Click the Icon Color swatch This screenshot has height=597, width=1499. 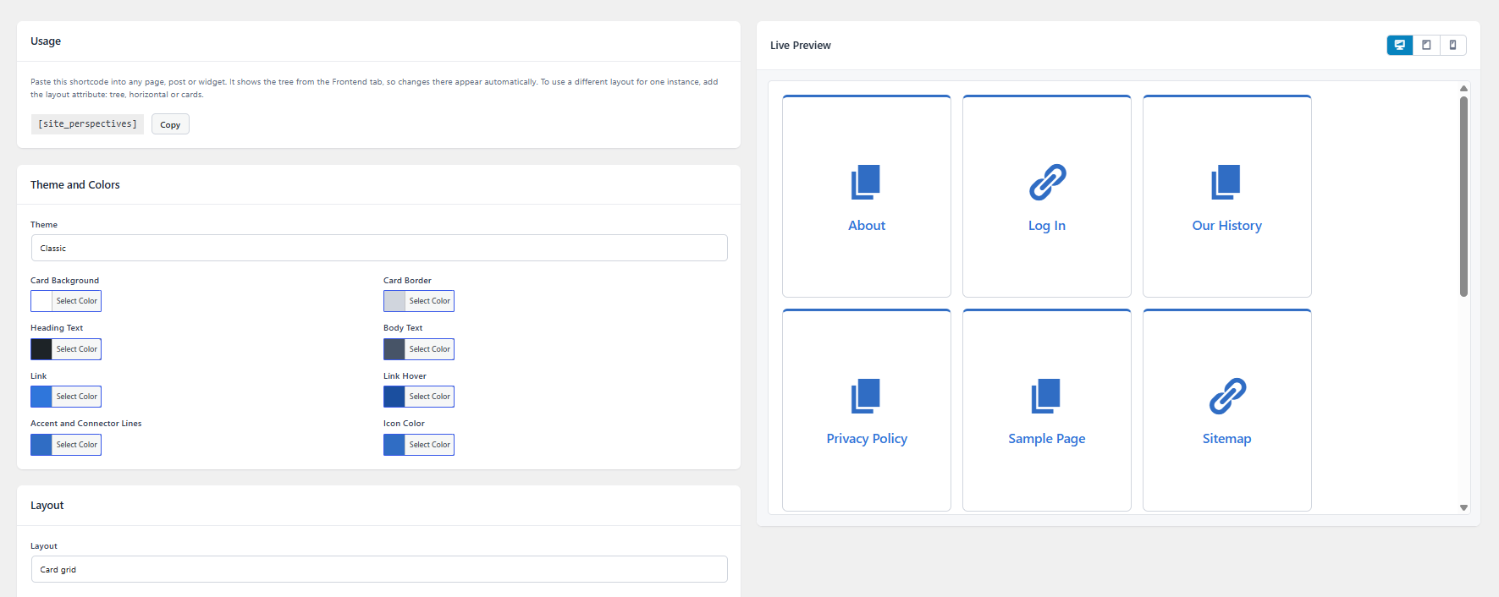click(394, 445)
